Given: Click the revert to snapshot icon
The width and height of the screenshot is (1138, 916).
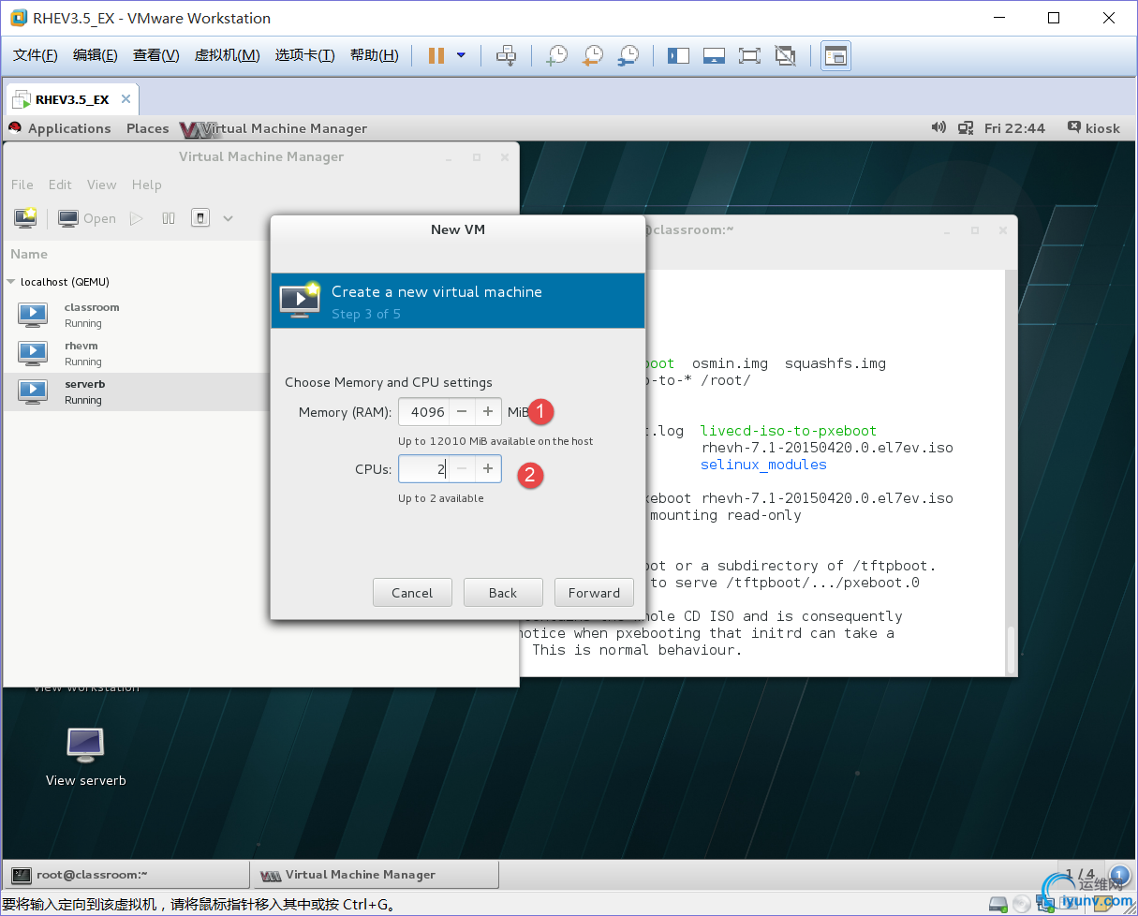Looking at the screenshot, I should [593, 55].
